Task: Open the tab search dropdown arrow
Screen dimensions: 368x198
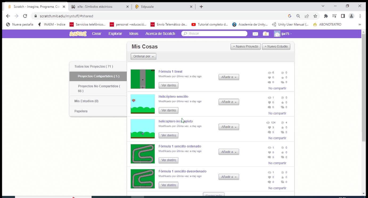Action: click(323, 6)
